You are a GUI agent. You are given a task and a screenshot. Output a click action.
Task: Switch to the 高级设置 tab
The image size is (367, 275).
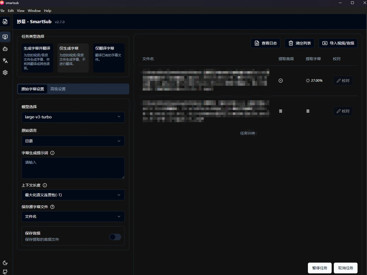(58, 89)
